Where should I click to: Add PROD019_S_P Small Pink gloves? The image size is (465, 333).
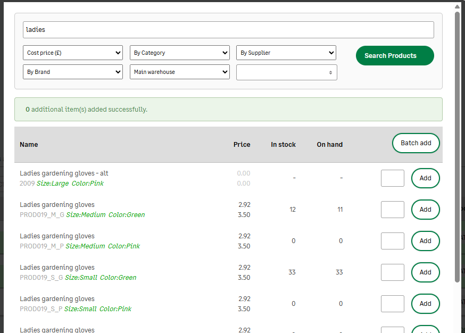pyautogui.click(x=425, y=304)
